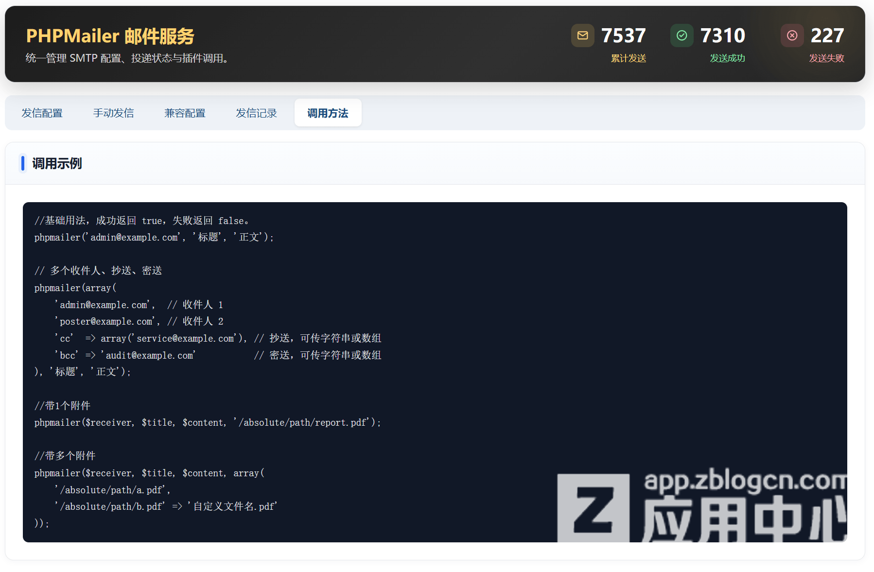
Task: Click the final code line '));'
Action: click(42, 523)
